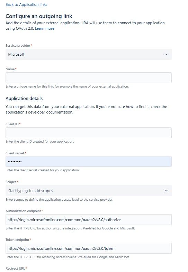Click into the Client secret password field

click(x=89, y=162)
